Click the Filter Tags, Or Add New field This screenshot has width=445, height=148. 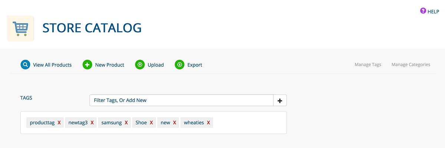click(181, 100)
